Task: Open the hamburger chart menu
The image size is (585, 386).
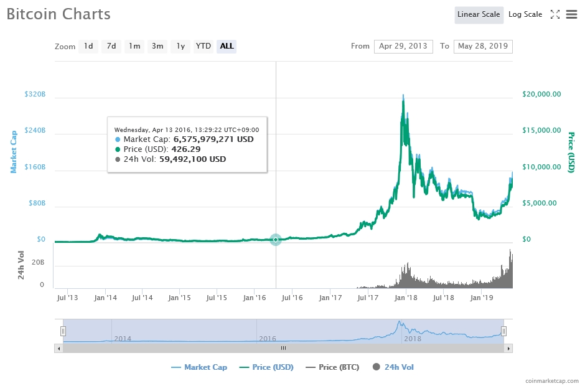Action: (571, 15)
